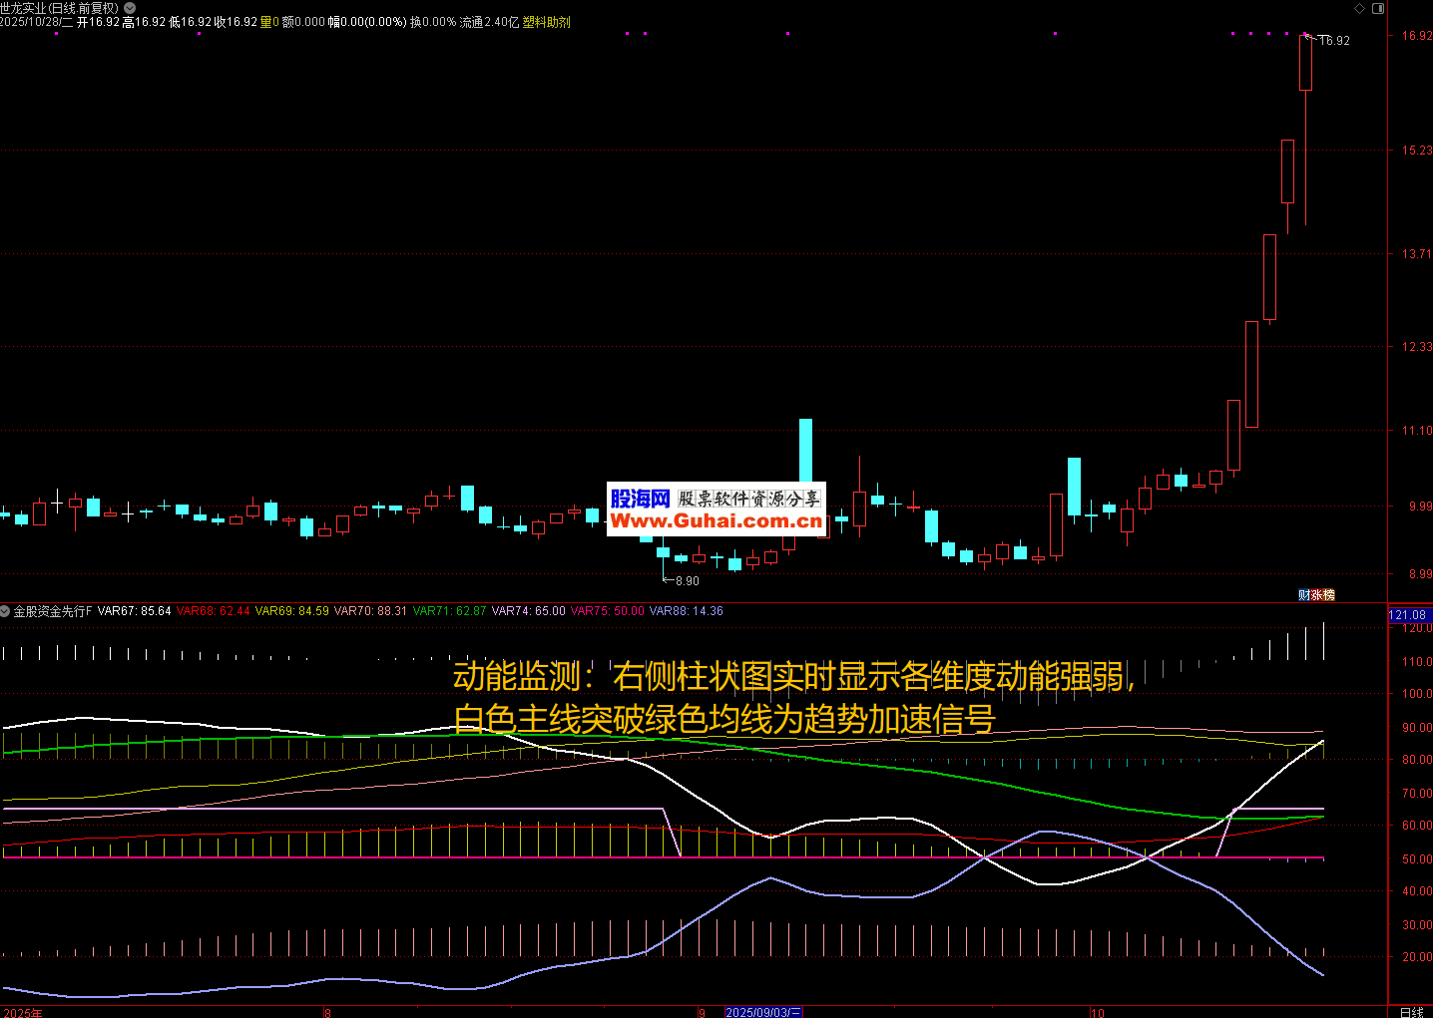
Task: Click the 金股资金先行F indicator name
Action: click(53, 611)
